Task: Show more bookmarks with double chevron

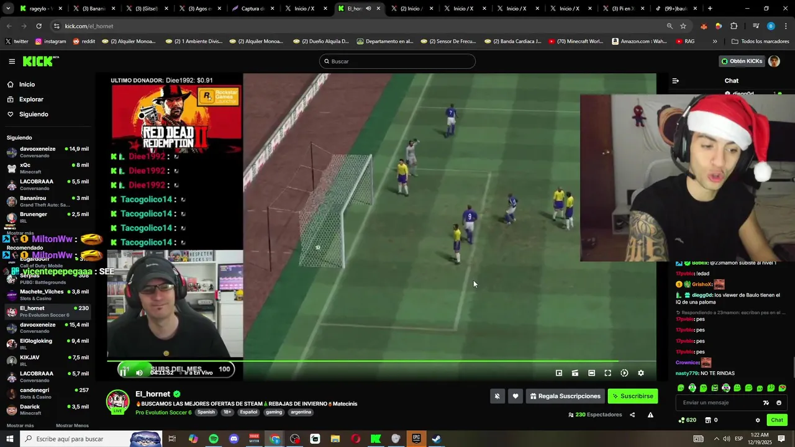Action: tap(715, 42)
